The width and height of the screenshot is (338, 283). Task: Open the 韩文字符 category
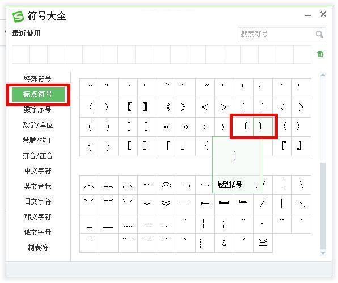[37, 217]
